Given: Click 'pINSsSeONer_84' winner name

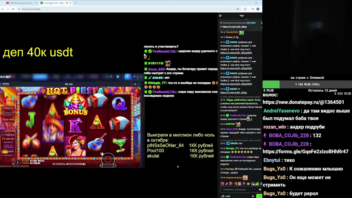Looking at the screenshot, I should (x=165, y=145).
